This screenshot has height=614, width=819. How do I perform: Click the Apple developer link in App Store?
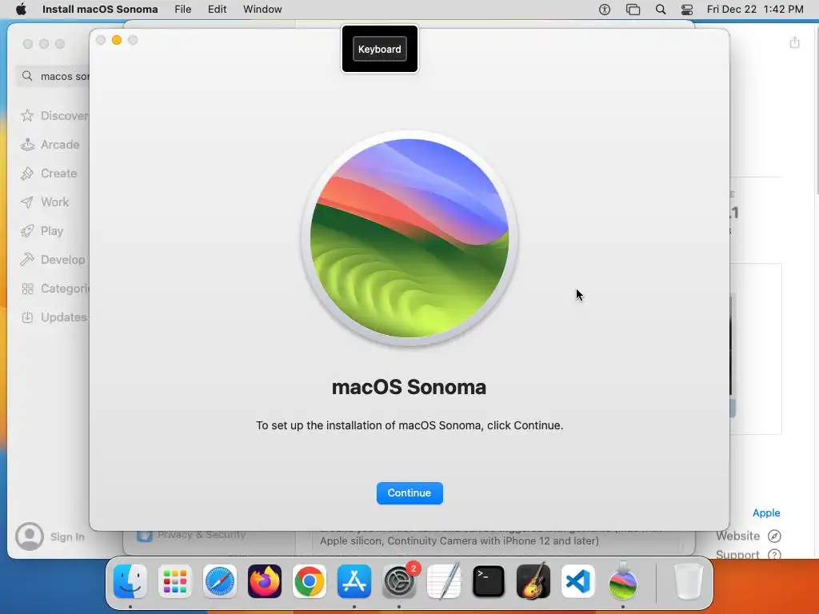click(766, 512)
